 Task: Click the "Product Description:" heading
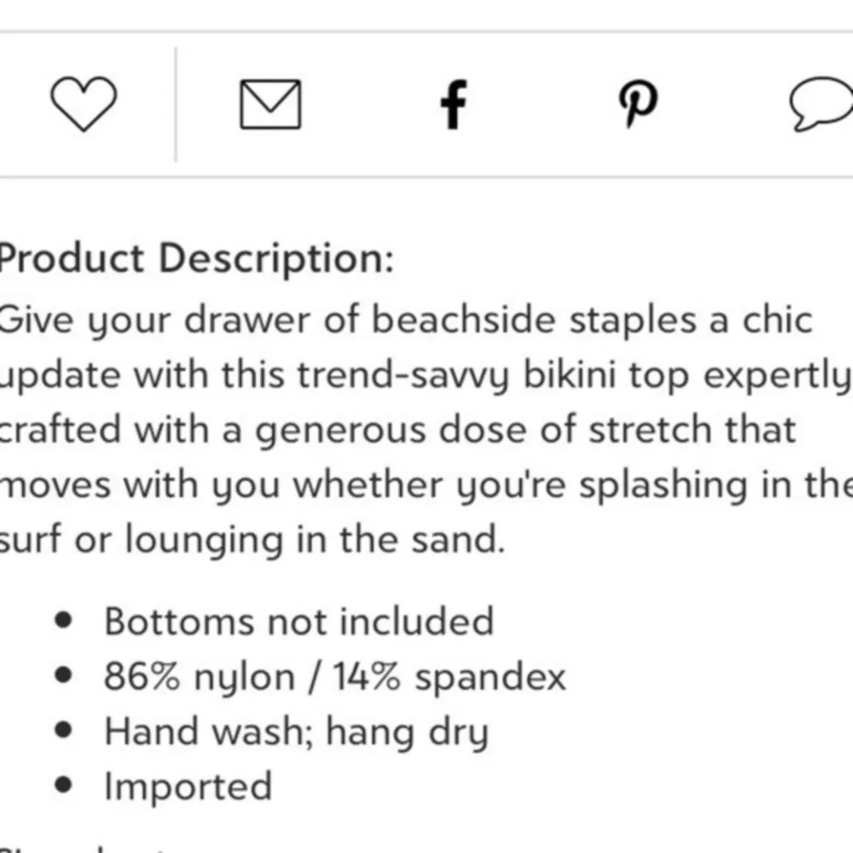click(x=196, y=259)
